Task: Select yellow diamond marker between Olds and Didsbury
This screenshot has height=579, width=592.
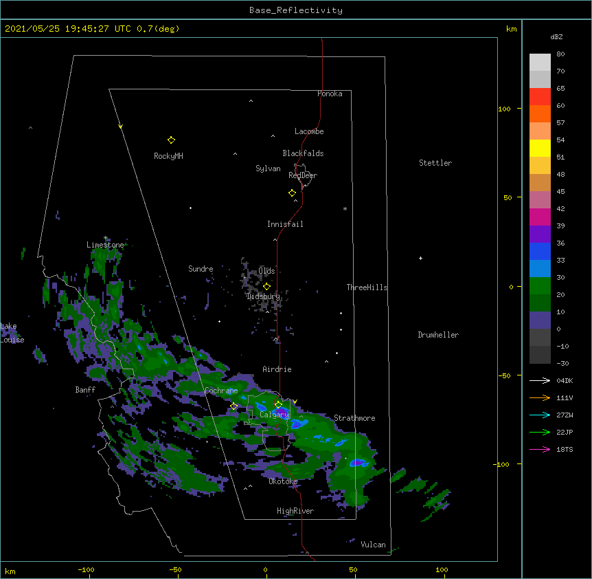Action: 266,287
